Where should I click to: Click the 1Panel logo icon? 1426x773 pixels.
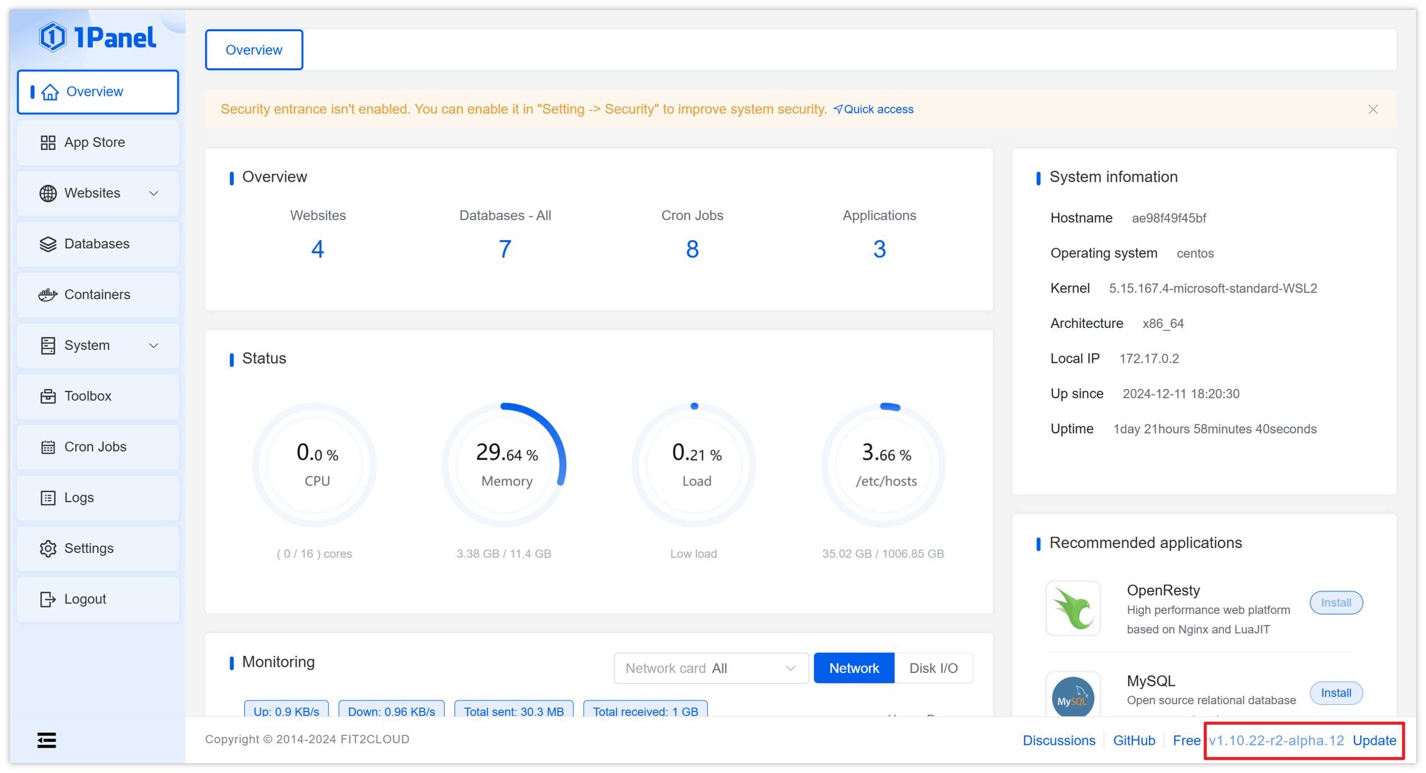tap(53, 37)
